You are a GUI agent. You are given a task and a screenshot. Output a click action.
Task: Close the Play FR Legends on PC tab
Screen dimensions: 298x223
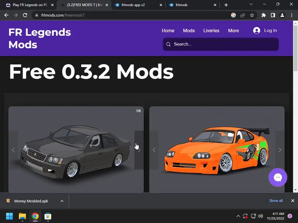[x=52, y=5]
